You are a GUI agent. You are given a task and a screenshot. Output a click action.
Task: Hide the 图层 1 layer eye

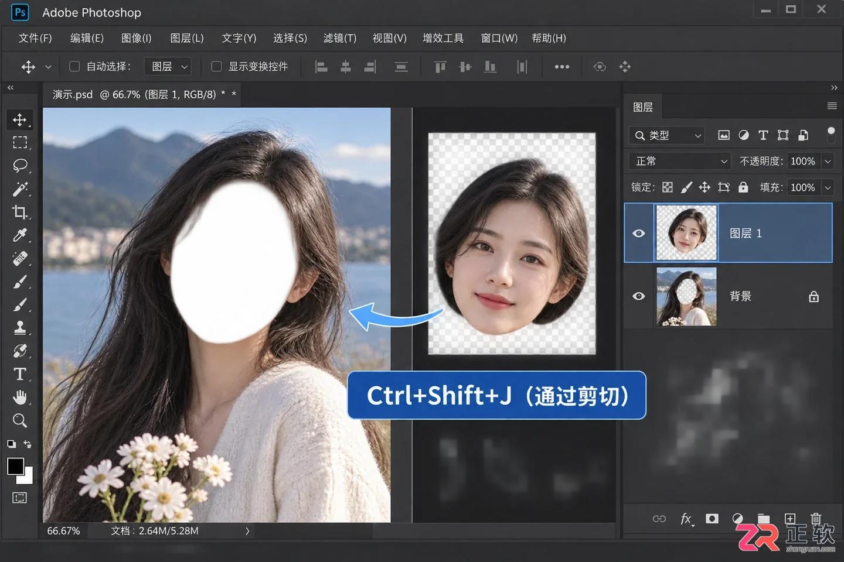[639, 233]
